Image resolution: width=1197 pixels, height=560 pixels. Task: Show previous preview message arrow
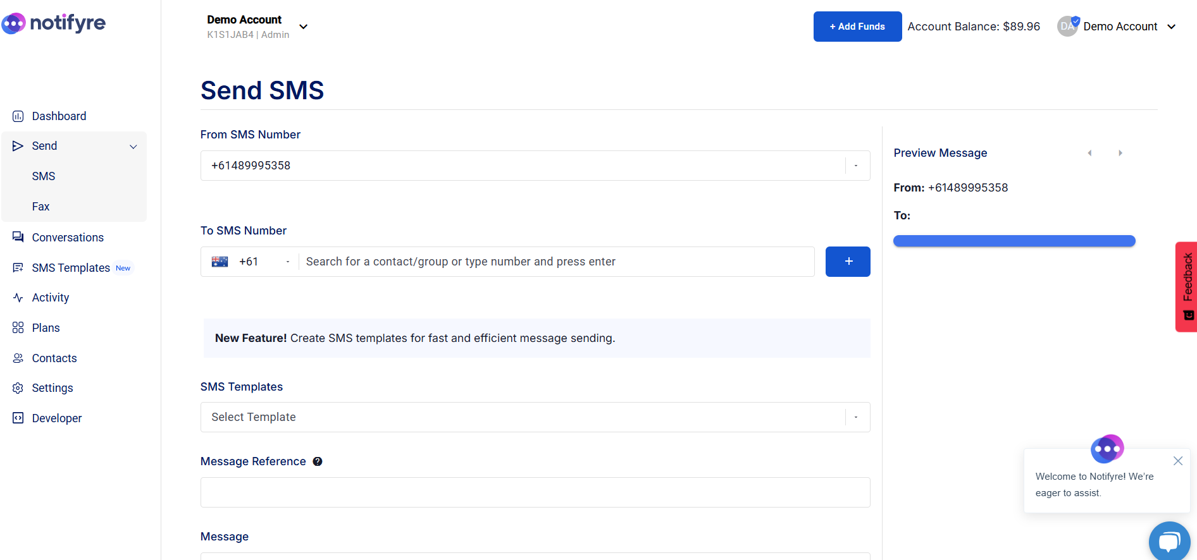(x=1089, y=153)
